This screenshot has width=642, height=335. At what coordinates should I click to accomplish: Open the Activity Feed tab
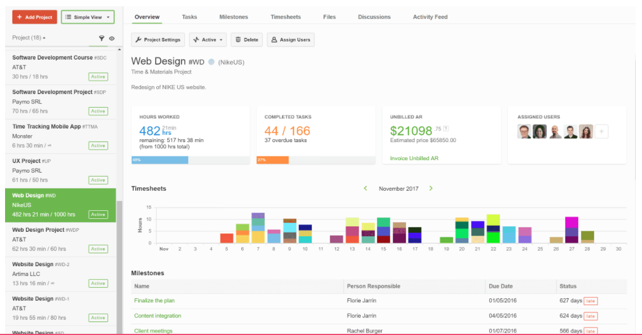coord(430,17)
